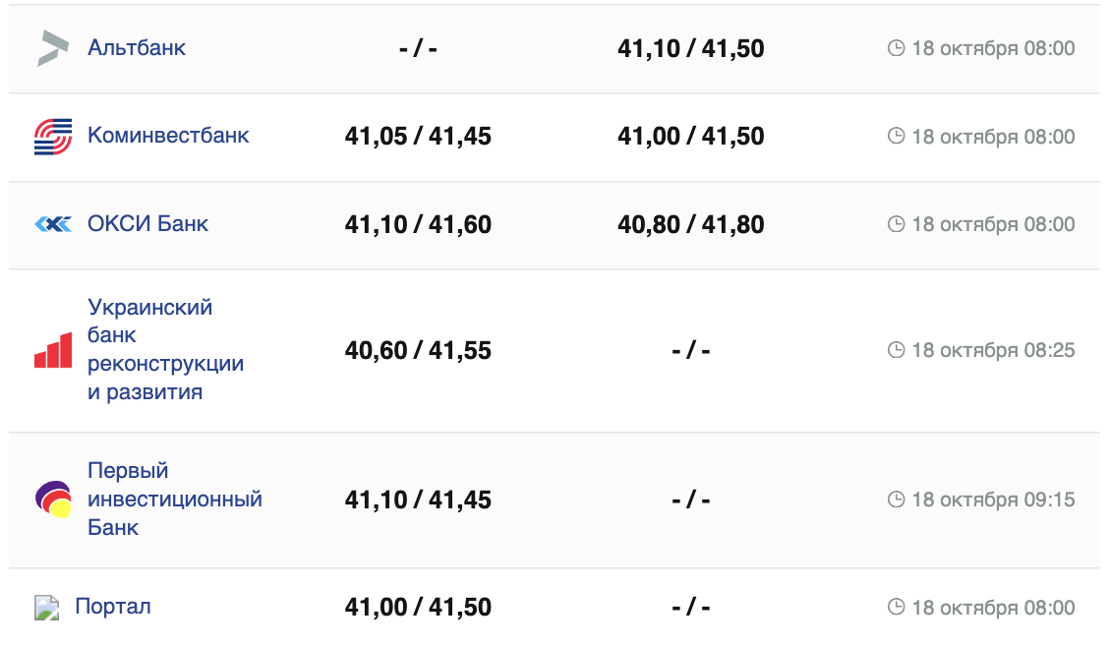Click the red bars bank logo

[53, 350]
